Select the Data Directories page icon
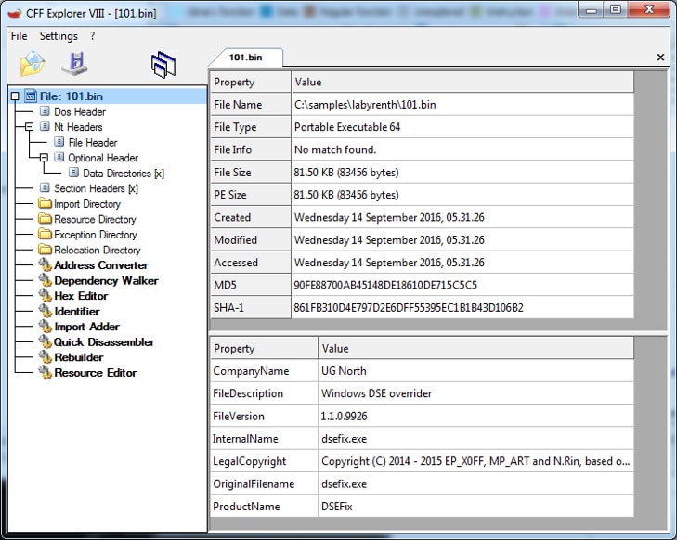 point(74,173)
